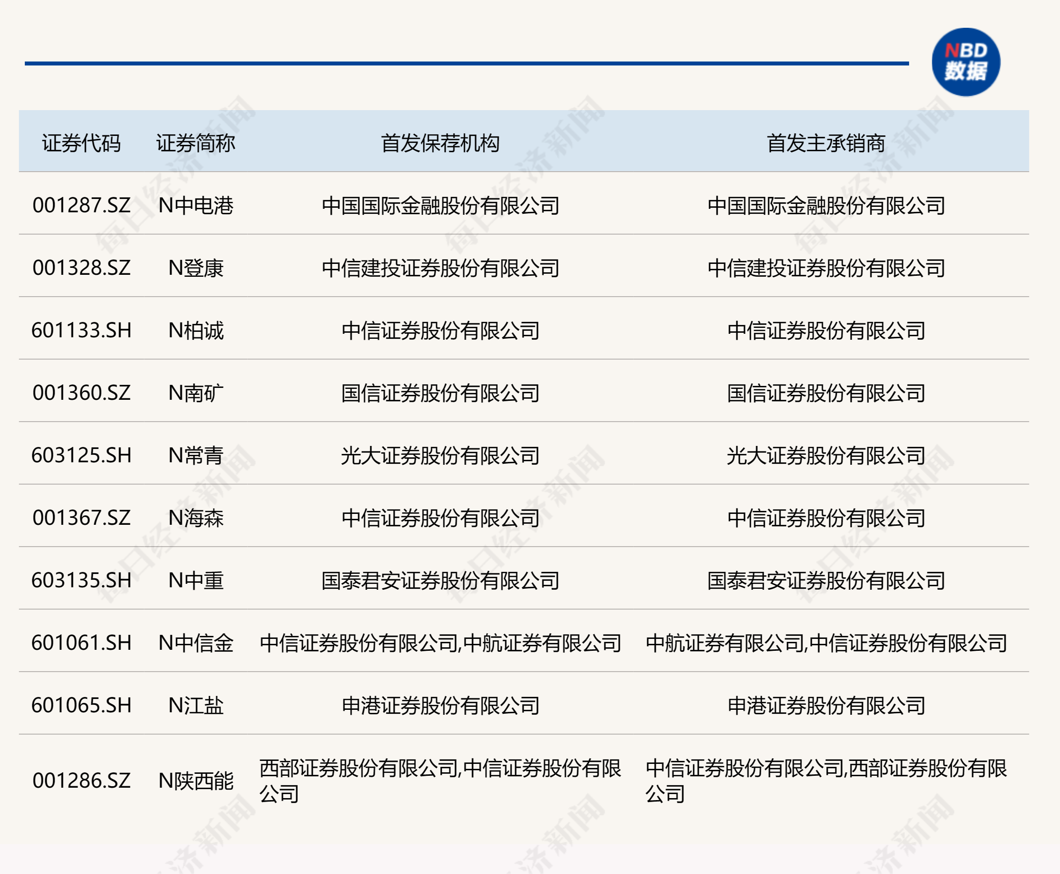The height and width of the screenshot is (874, 1060).
Task: Select the 首发保荐机构 column header
Action: (x=440, y=143)
